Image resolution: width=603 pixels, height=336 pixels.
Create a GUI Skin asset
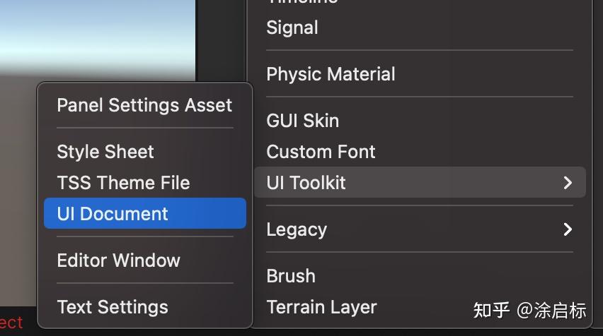coord(302,121)
